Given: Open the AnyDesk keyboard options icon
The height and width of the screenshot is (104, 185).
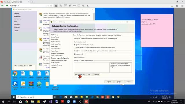Looking at the screenshot, I should tap(74, 5).
